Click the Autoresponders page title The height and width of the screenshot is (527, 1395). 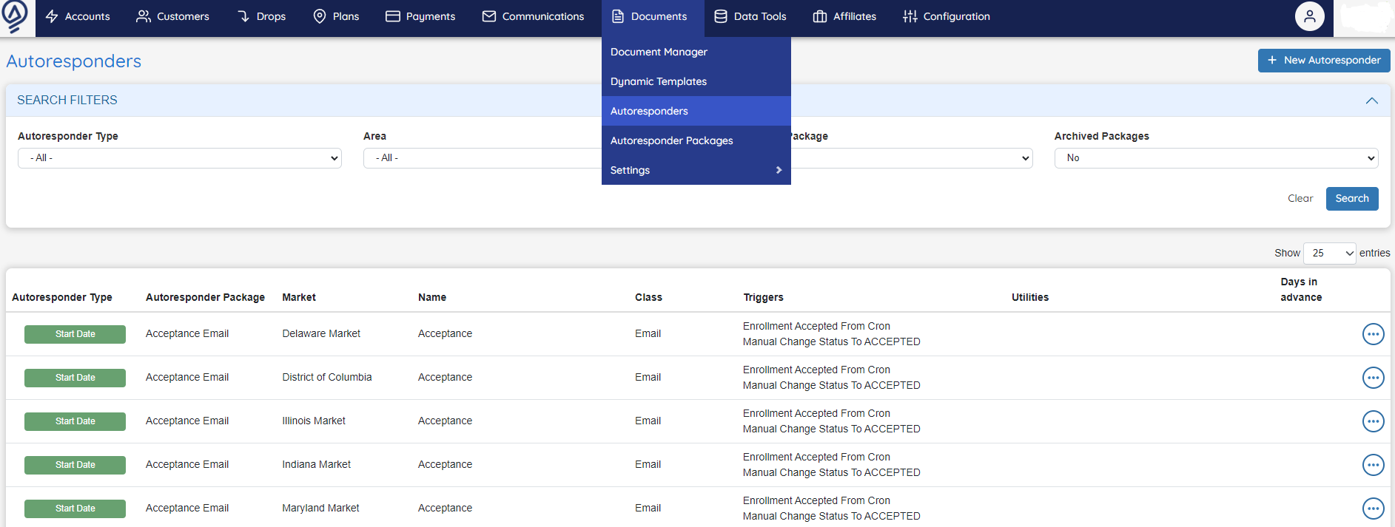(x=74, y=61)
